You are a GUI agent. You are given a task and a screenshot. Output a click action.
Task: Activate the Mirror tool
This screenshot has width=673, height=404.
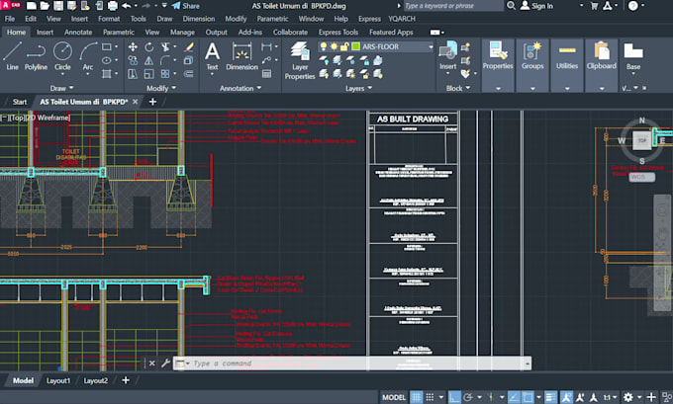148,60
